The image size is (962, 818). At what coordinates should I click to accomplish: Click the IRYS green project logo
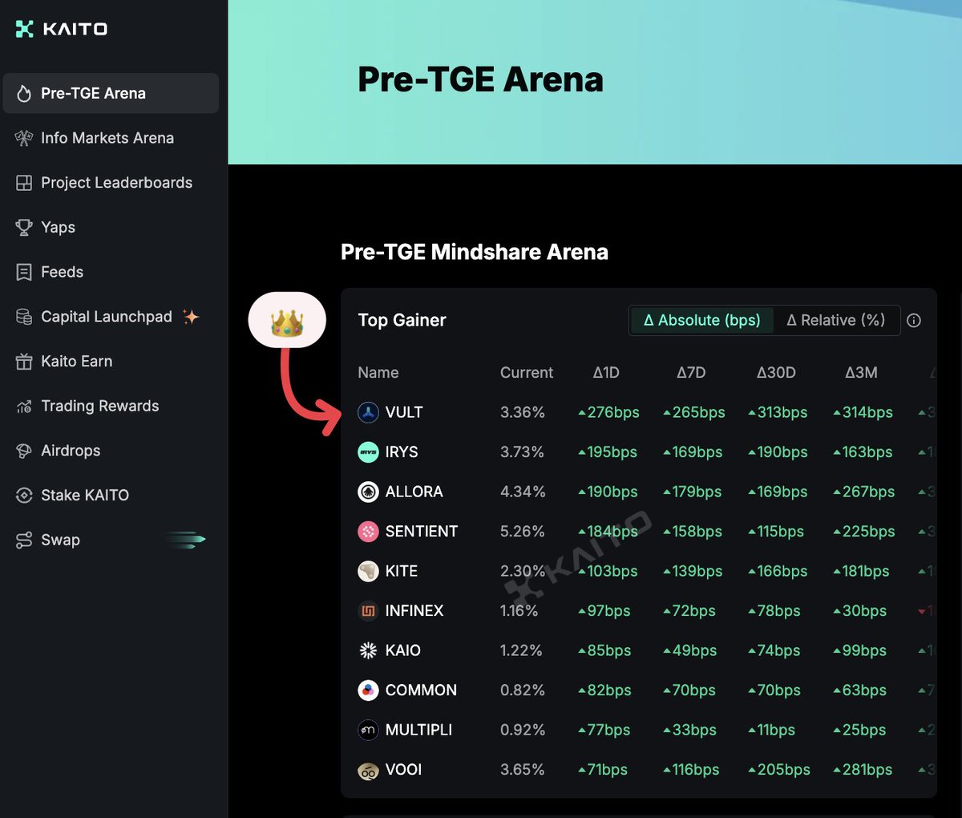[368, 452]
